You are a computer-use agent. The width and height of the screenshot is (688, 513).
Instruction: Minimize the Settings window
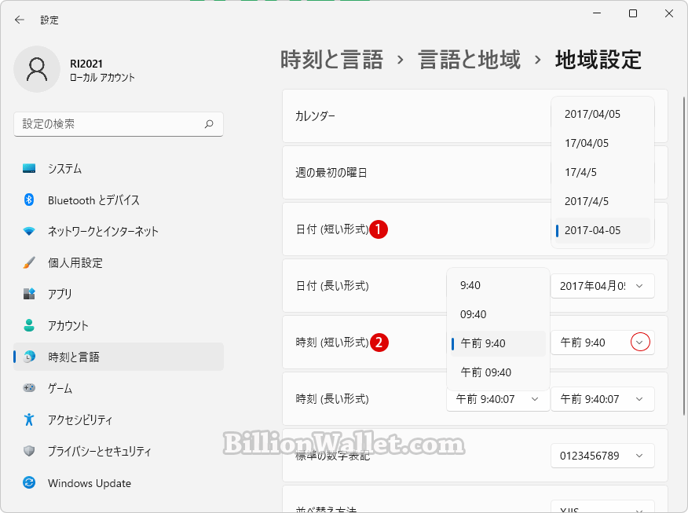(597, 13)
